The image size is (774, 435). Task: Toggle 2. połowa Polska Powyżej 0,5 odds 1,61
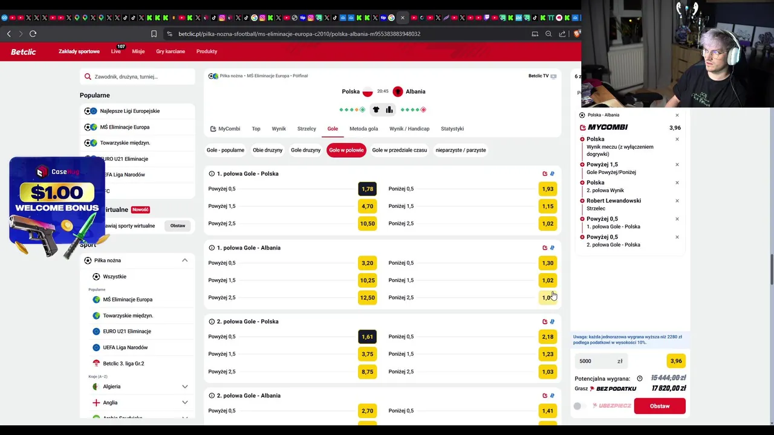(x=367, y=337)
